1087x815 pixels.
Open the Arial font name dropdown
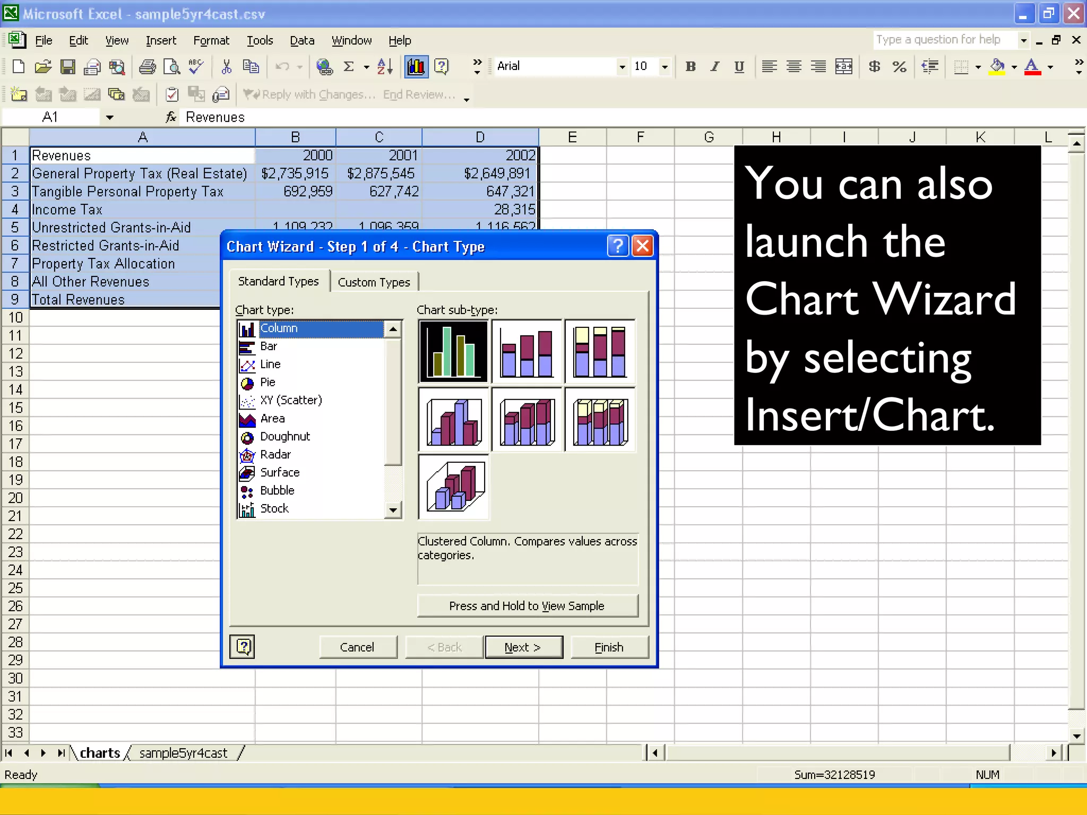click(622, 66)
